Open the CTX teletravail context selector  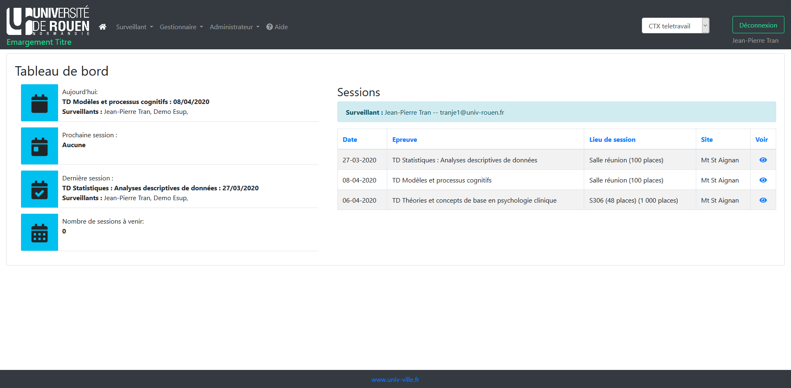(x=675, y=26)
